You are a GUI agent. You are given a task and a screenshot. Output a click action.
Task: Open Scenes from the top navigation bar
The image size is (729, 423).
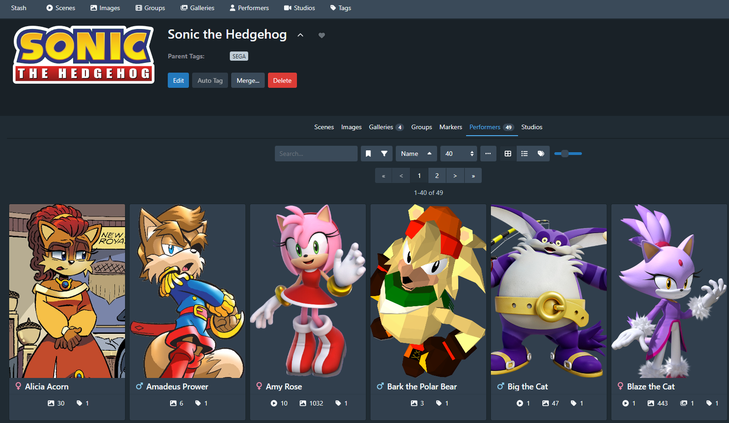click(61, 8)
